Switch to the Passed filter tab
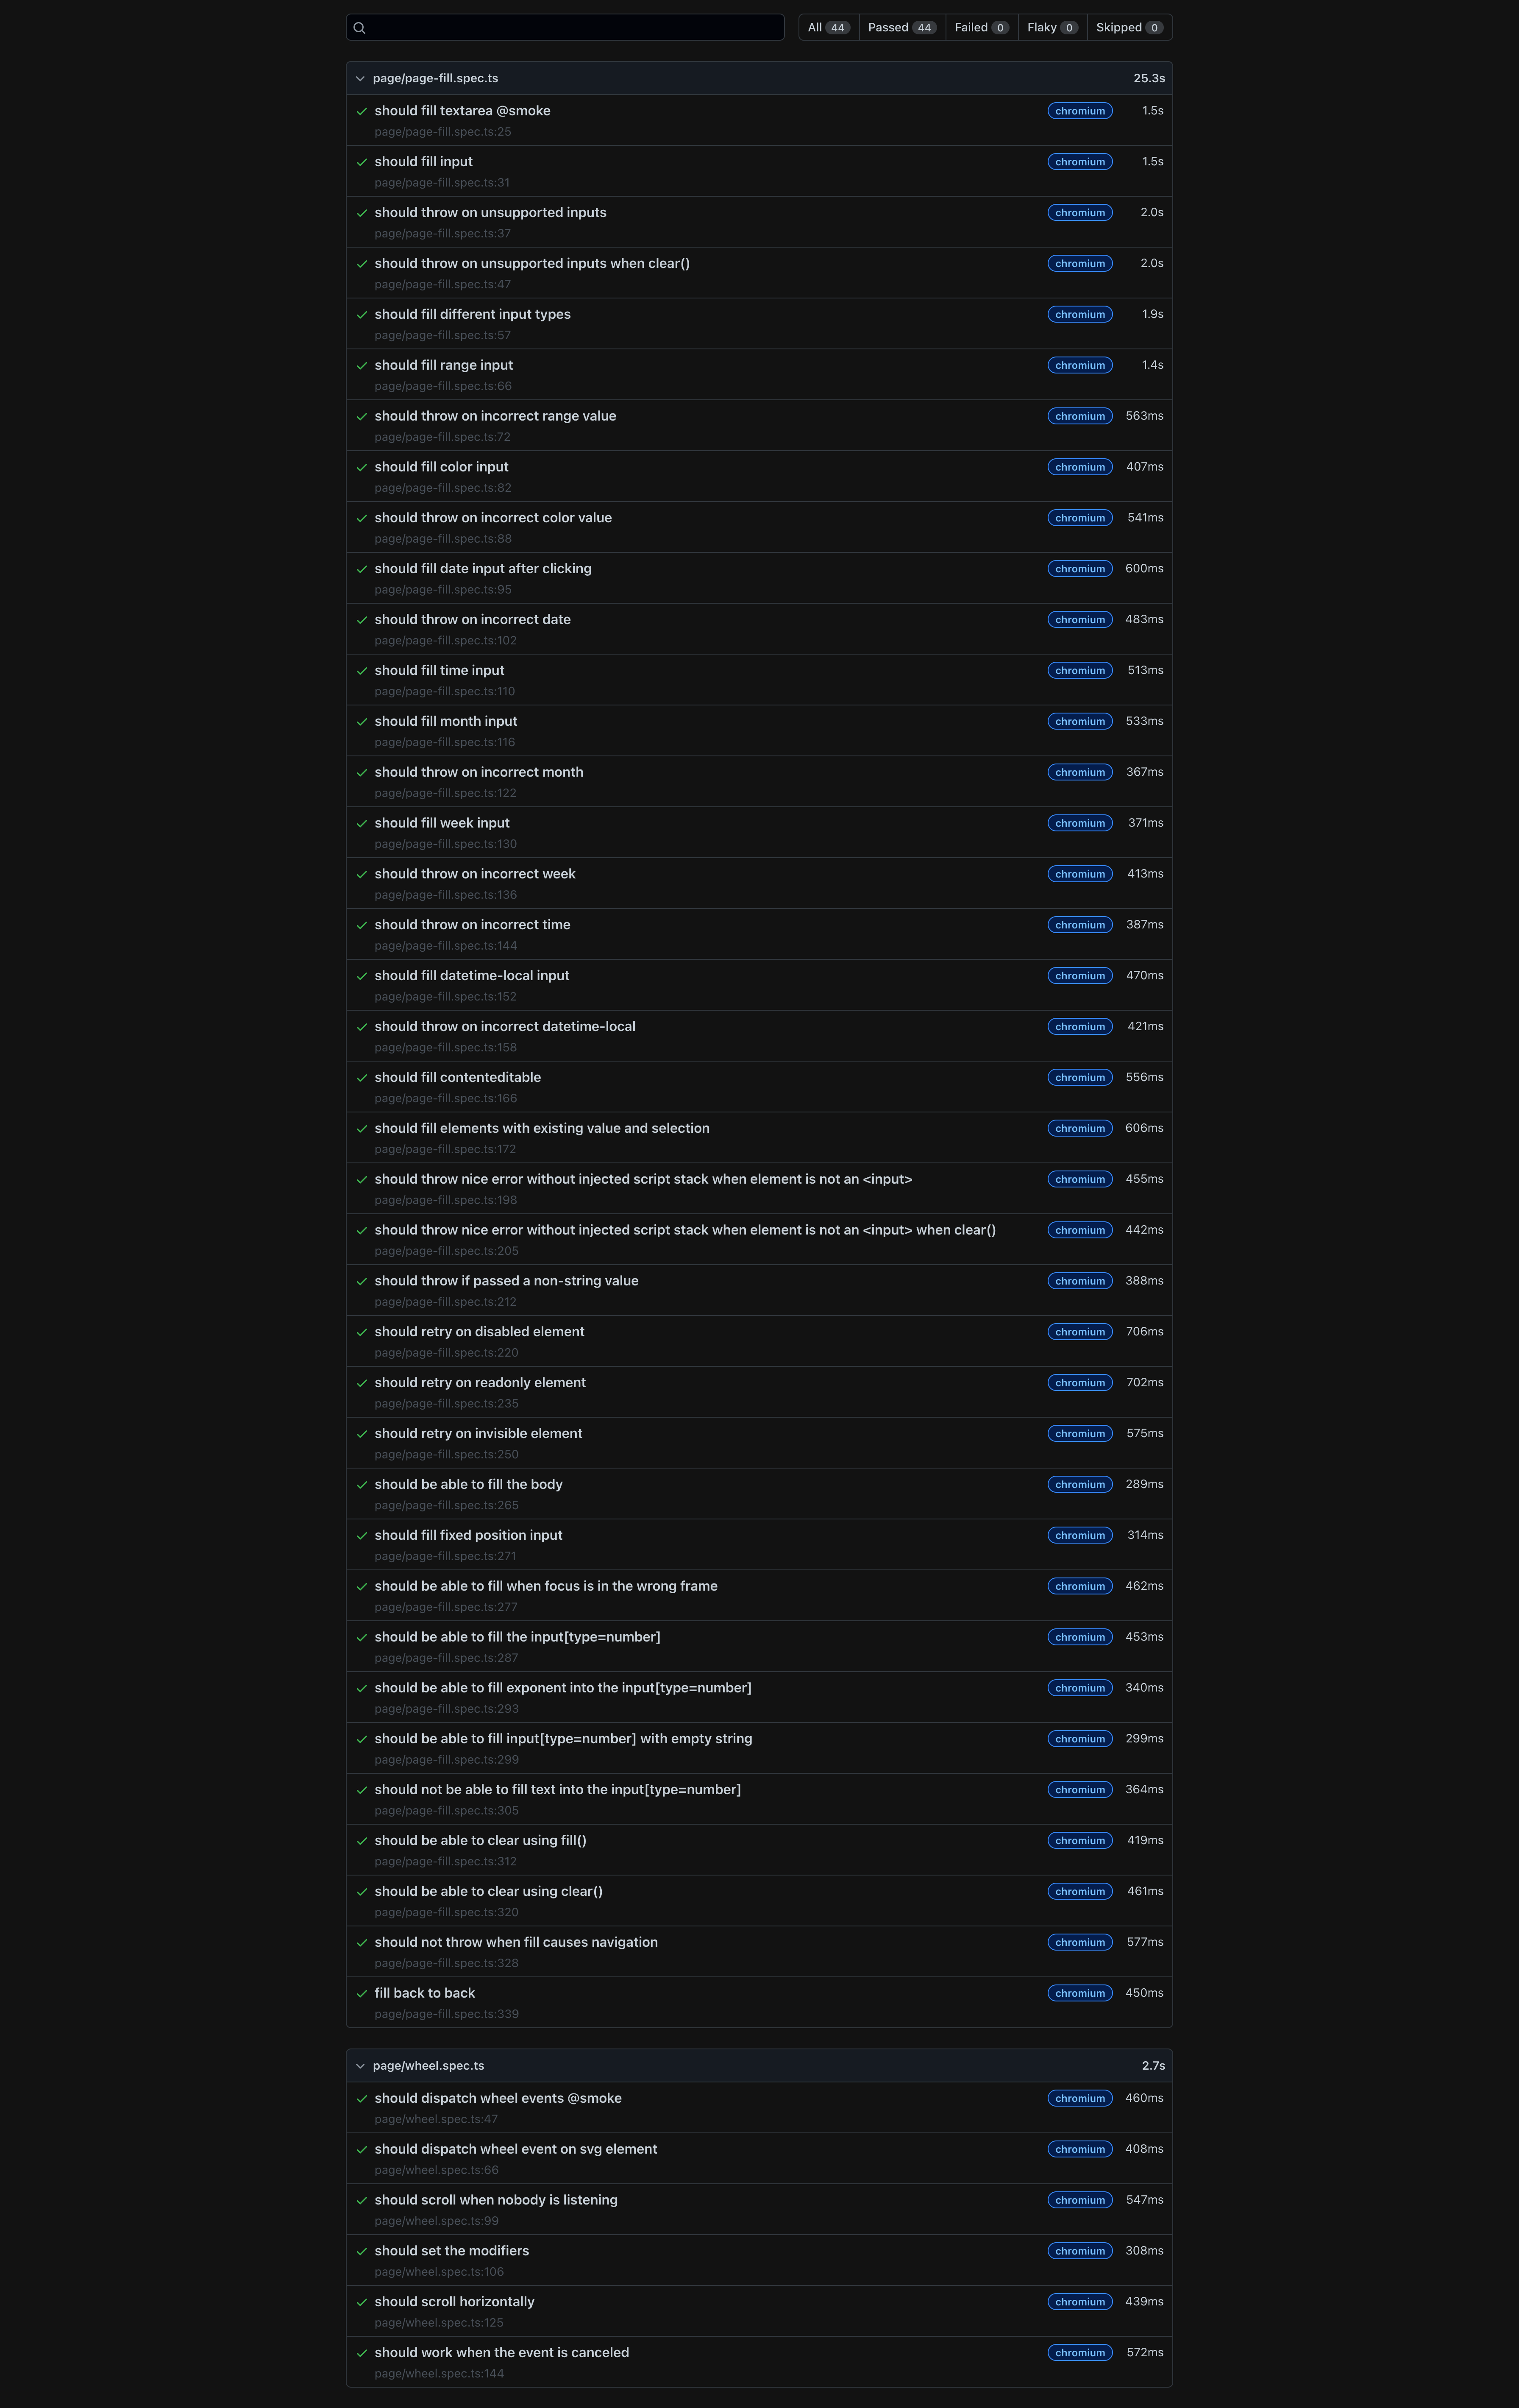 [901, 27]
